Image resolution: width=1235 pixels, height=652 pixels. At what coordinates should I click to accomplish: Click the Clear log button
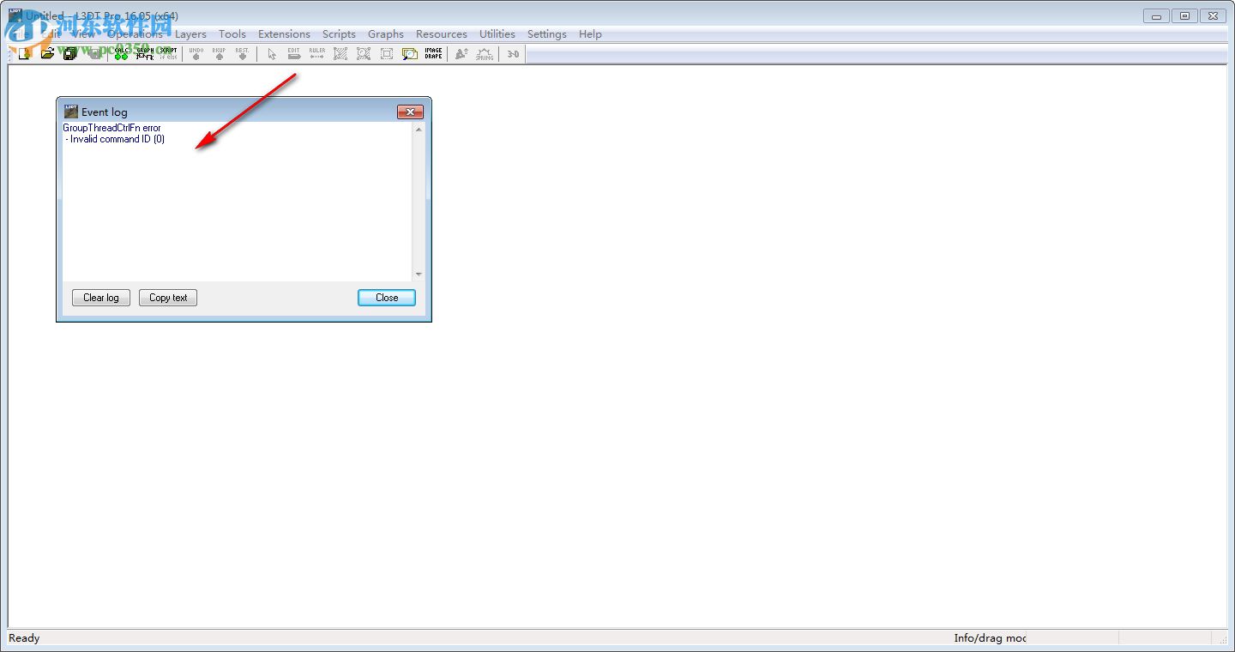point(101,298)
